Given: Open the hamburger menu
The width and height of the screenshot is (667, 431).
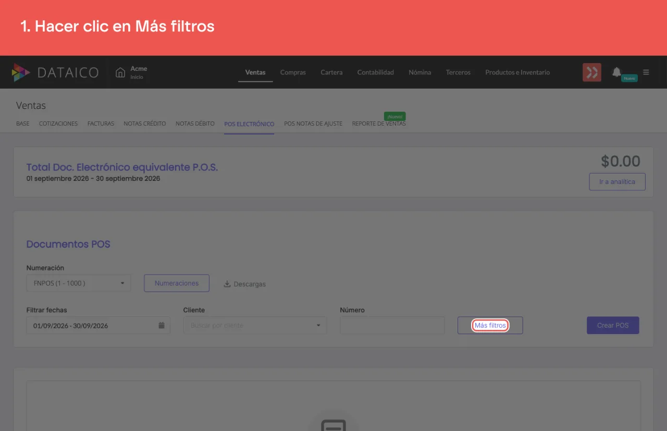Looking at the screenshot, I should (x=646, y=72).
